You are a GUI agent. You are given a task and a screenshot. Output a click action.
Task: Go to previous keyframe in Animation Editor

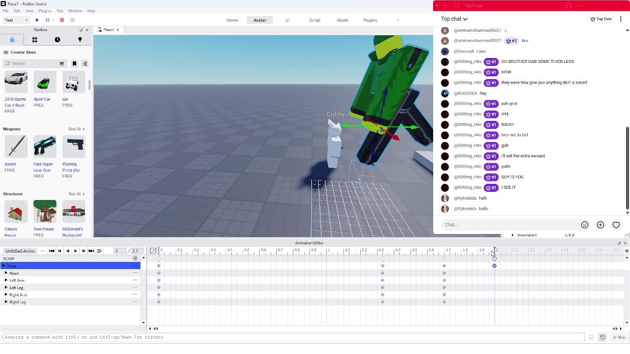pos(60,251)
